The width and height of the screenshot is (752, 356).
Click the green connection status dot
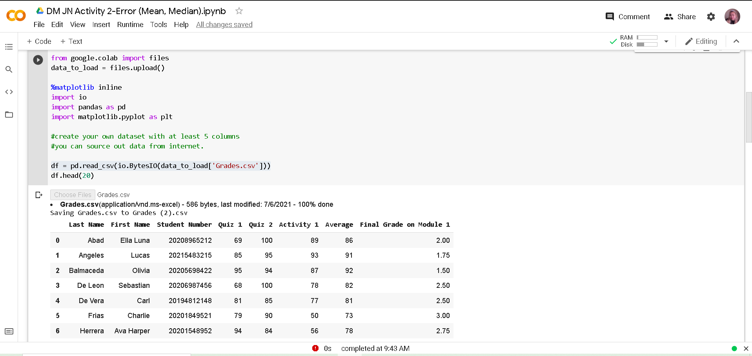[x=734, y=348]
